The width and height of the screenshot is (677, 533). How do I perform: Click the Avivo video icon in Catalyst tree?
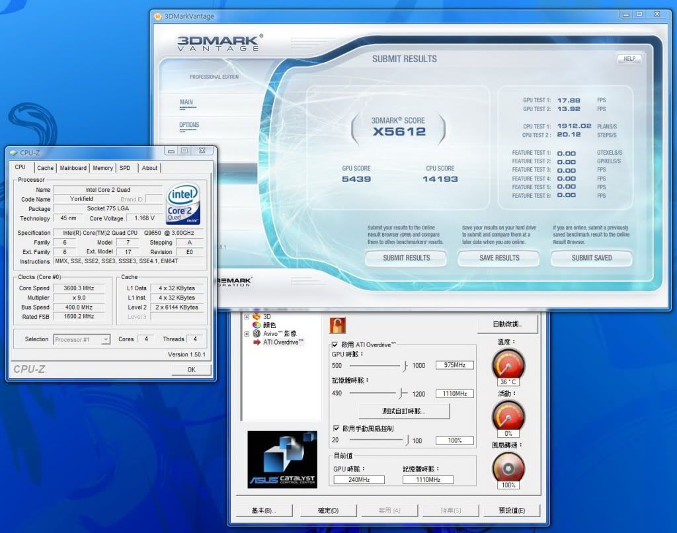[257, 333]
